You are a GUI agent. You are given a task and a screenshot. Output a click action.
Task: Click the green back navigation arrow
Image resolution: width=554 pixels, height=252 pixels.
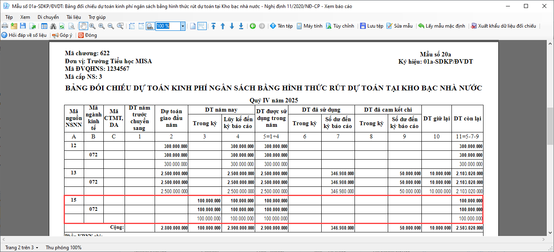253,26
